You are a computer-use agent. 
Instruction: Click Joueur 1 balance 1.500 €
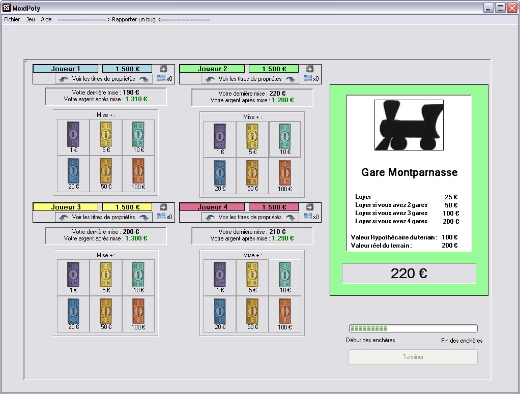pos(127,69)
